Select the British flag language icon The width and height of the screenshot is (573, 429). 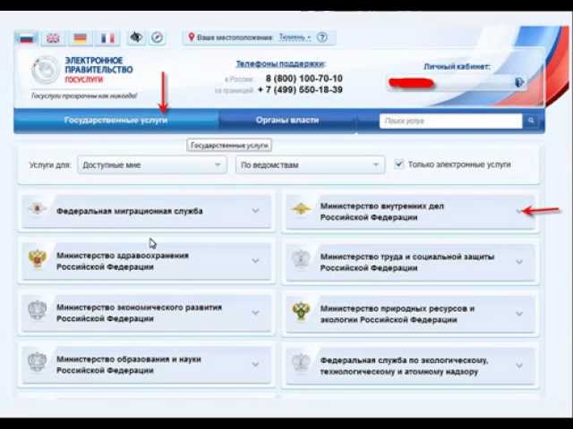click(x=53, y=38)
